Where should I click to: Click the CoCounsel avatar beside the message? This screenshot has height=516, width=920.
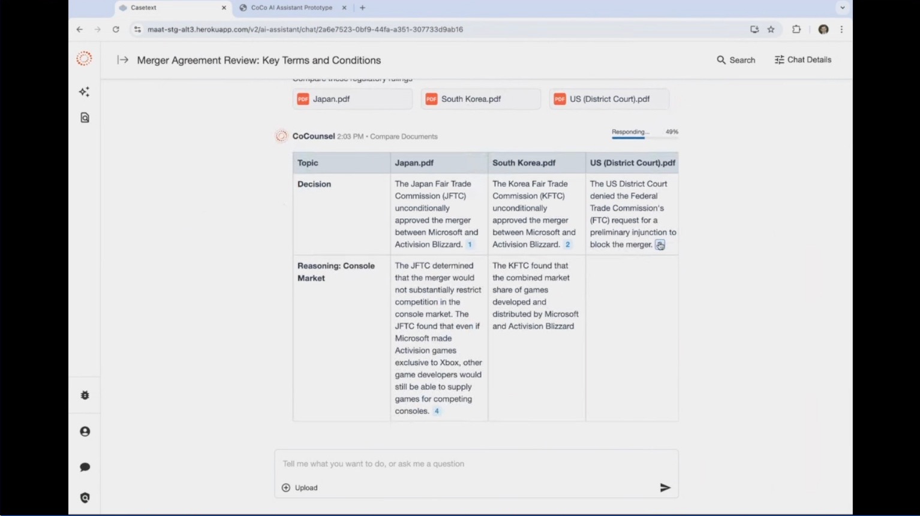281,136
